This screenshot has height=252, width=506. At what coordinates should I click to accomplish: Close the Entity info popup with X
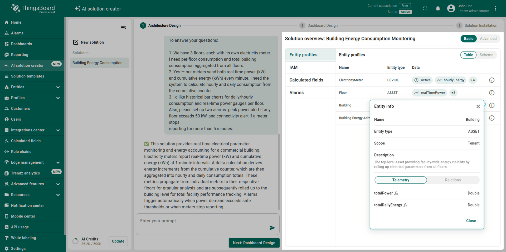coord(478,106)
